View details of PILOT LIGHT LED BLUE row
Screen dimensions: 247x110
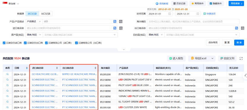(x=7, y=85)
